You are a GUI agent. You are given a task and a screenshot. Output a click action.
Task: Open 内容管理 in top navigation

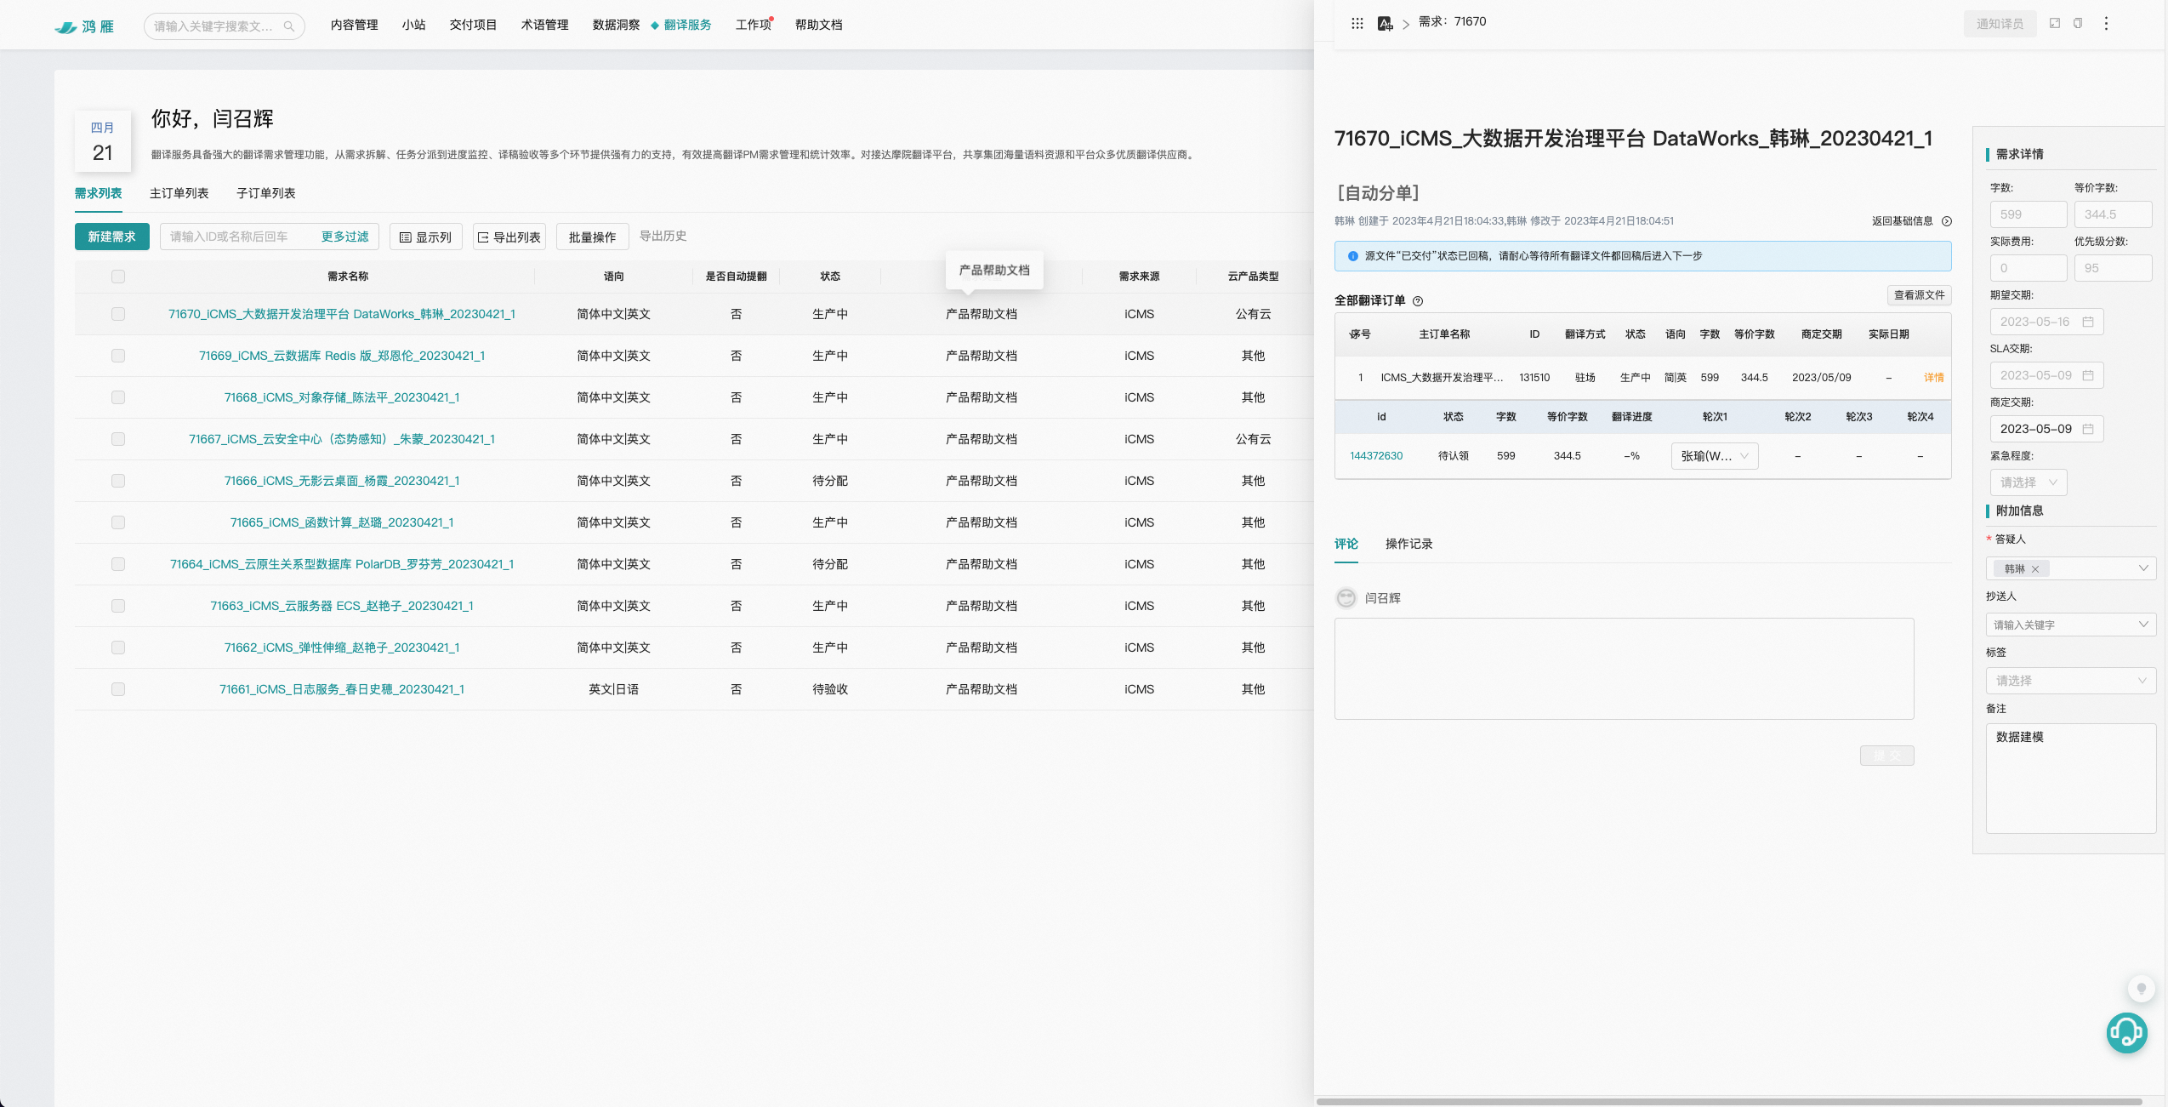pos(354,25)
